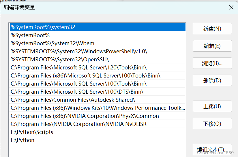This screenshot has height=157, width=238.
Task: Click the 编辑(E) button
Action: click(212, 46)
